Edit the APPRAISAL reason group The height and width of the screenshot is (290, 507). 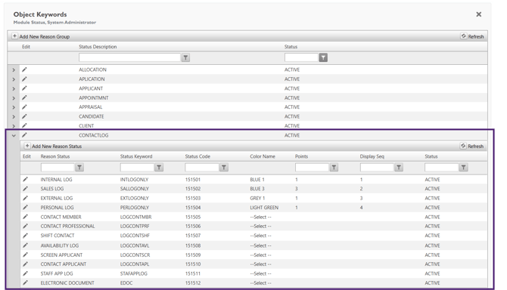coord(24,107)
